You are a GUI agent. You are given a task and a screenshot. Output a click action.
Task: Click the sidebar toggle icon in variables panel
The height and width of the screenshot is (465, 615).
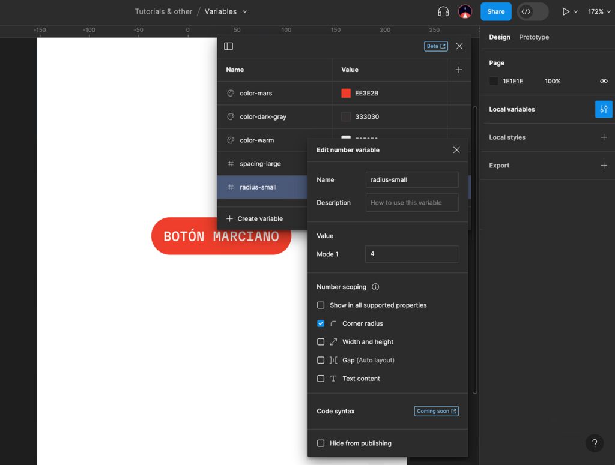click(228, 46)
